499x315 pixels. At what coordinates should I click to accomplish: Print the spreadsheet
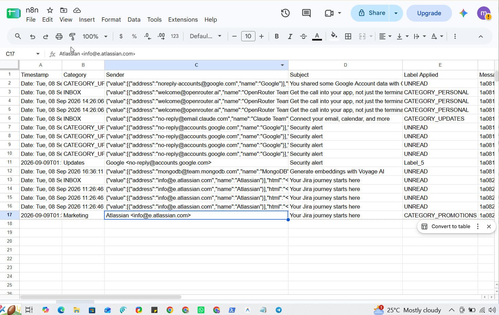tap(59, 37)
